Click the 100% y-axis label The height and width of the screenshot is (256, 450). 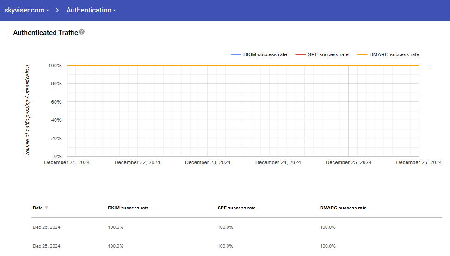tap(55, 65)
